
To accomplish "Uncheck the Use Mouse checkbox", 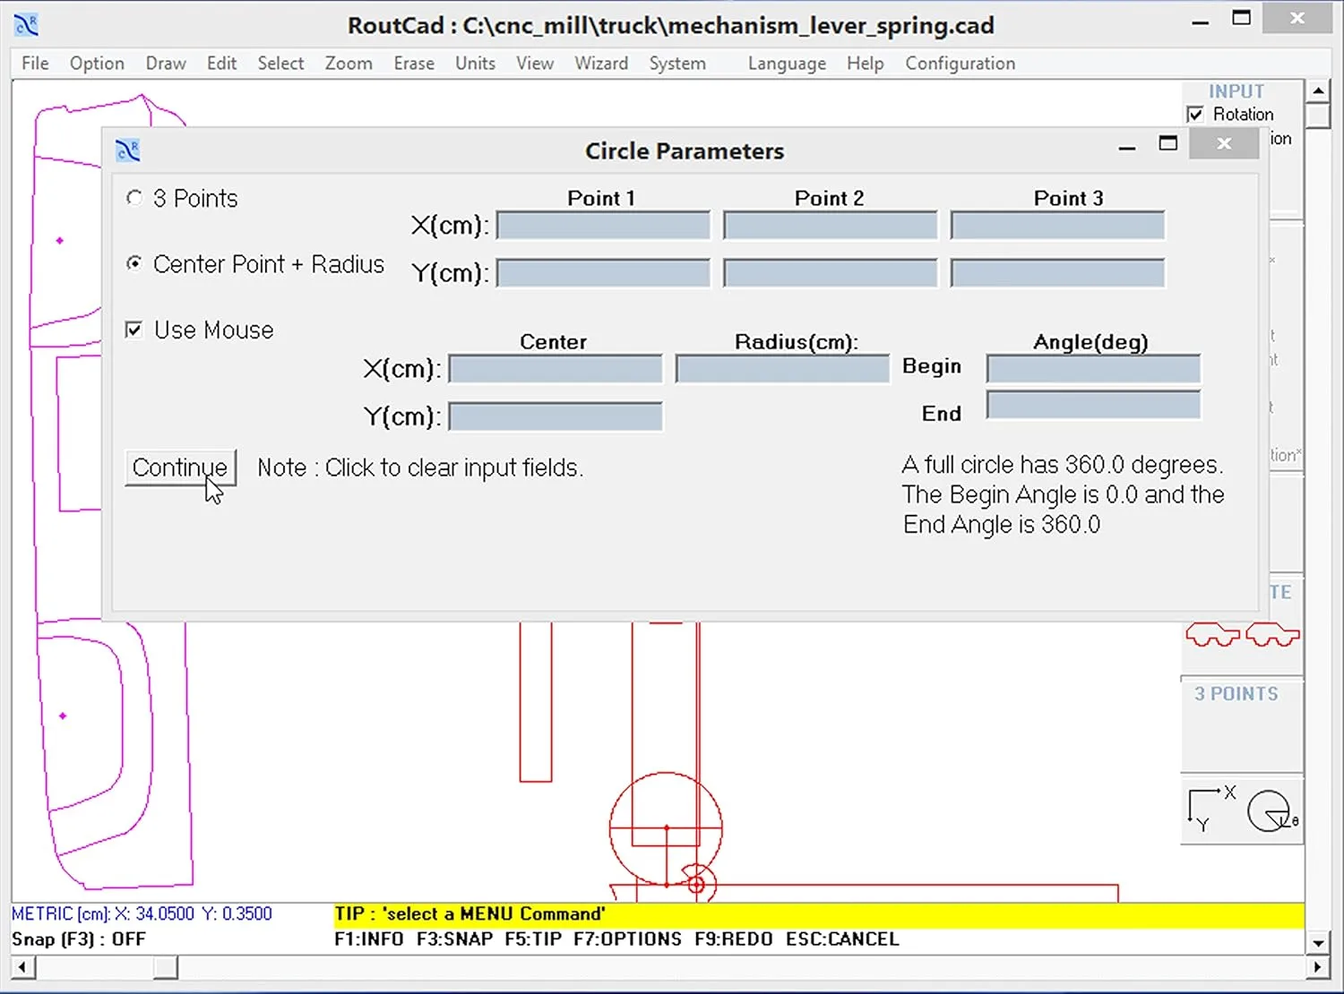I will click(x=133, y=330).
